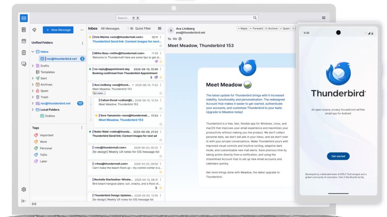Click the Spam button in the message header
This screenshot has width=387, height=217.
coord(285,29)
